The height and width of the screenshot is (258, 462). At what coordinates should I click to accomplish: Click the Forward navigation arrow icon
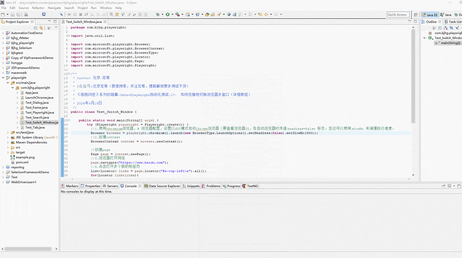276,14
